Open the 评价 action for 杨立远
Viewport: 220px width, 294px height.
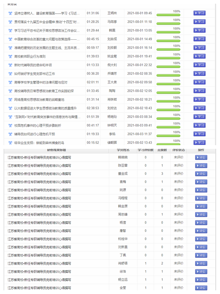pyautogui.click(x=201, y=280)
